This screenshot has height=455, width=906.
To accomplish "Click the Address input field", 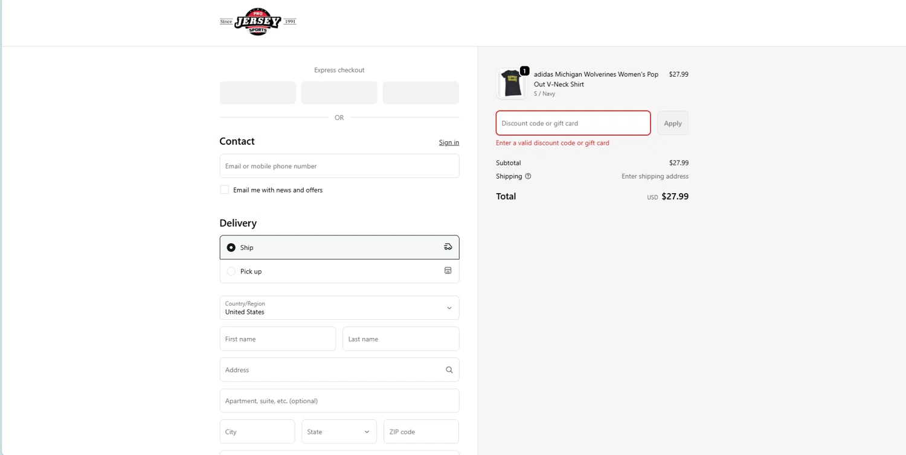I will 339,370.
